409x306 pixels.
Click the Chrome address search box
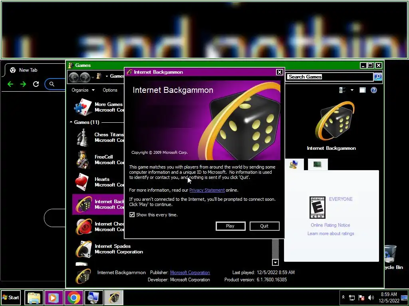tap(55, 84)
